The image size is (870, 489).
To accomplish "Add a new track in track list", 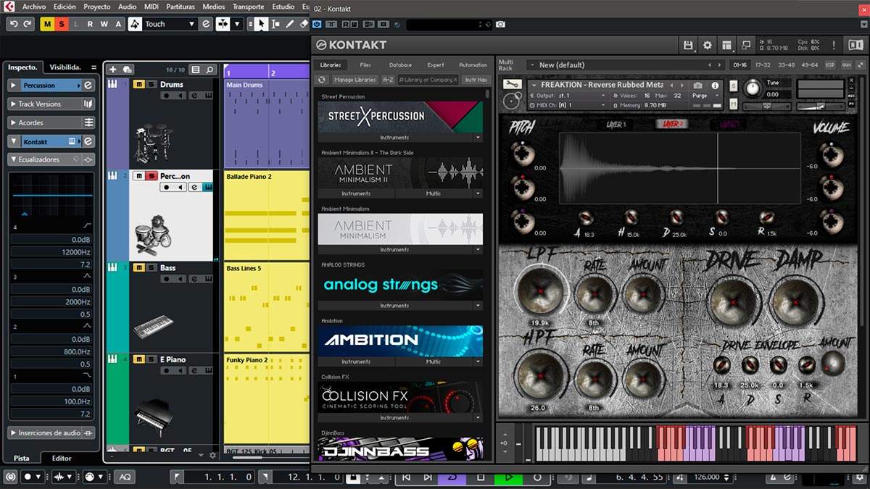I will (112, 70).
